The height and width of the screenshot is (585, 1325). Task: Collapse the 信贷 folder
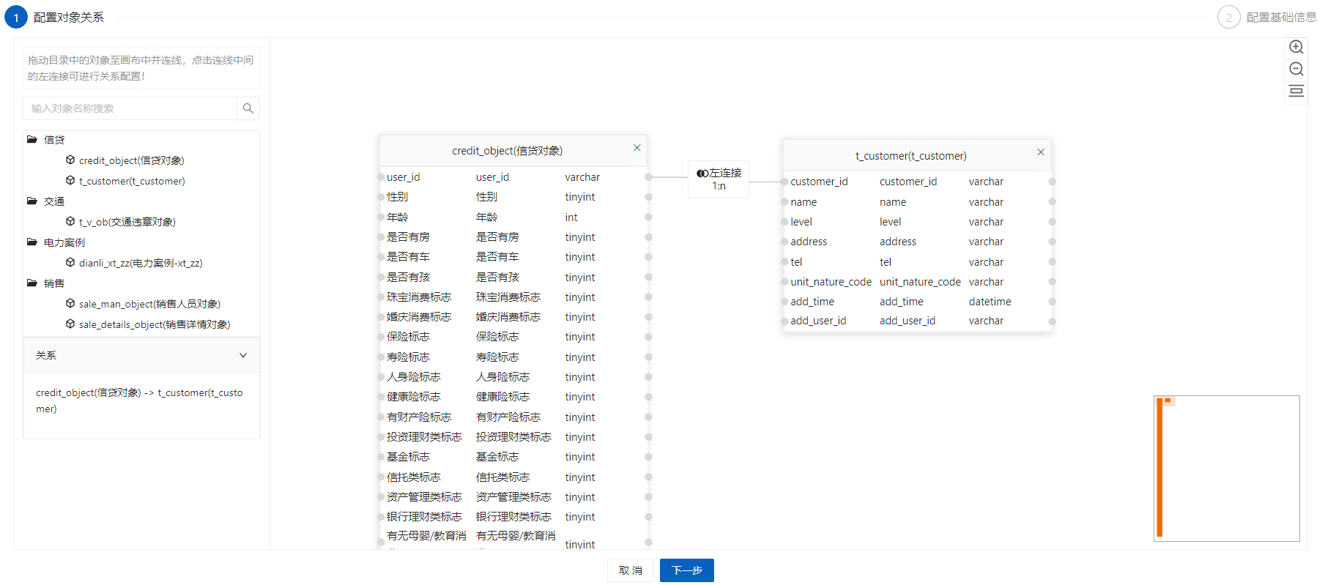32,139
